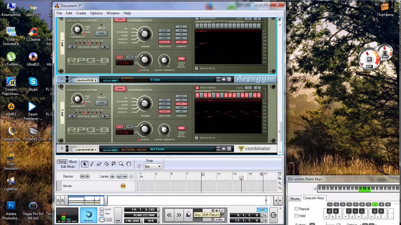
Task: Add a new lane with plus button
Action: 112,176
